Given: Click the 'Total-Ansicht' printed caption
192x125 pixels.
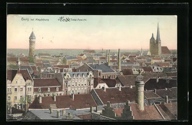Looking at the screenshot, I should (x=78, y=20).
